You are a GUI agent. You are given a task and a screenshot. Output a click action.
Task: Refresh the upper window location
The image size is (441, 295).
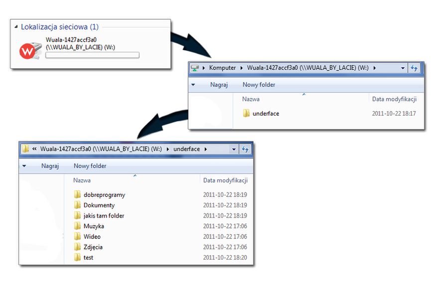pyautogui.click(x=414, y=68)
